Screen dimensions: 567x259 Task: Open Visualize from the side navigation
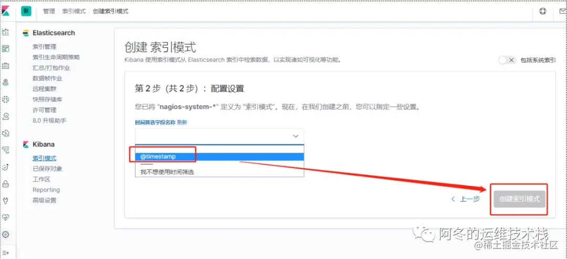(5, 32)
